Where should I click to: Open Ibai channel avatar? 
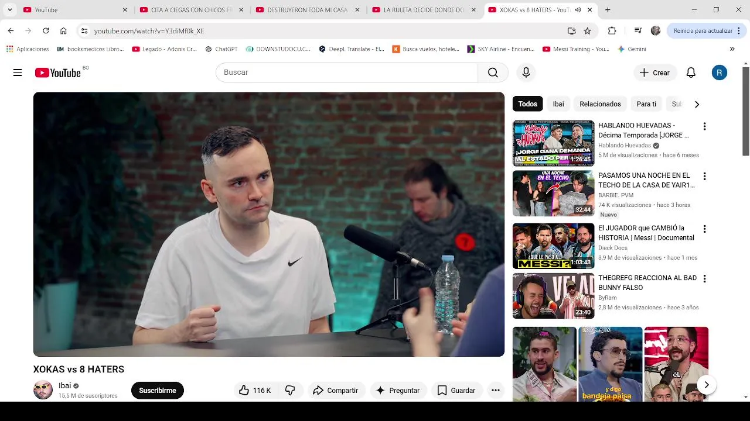tap(43, 390)
